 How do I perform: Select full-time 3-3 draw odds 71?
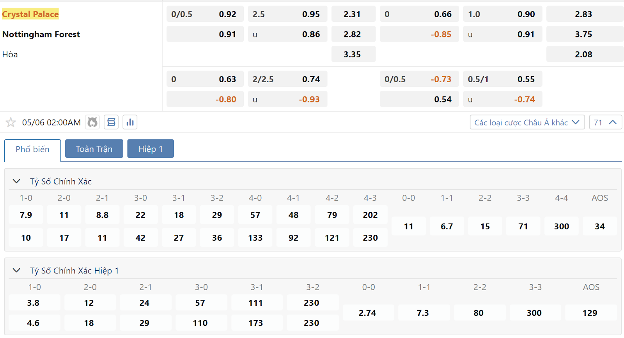(x=523, y=226)
